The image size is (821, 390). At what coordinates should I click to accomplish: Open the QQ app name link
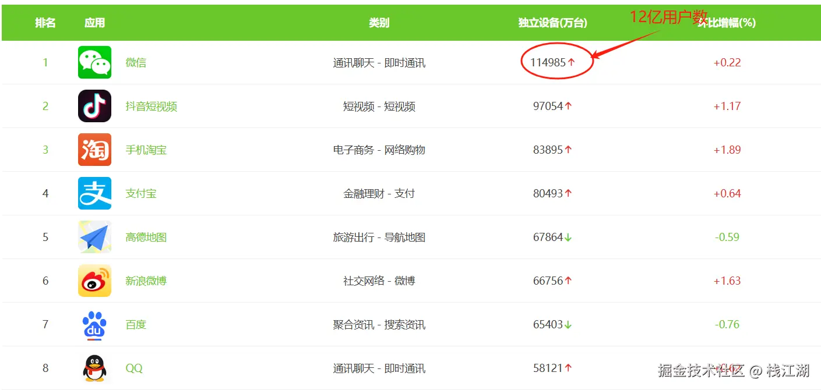(x=134, y=368)
